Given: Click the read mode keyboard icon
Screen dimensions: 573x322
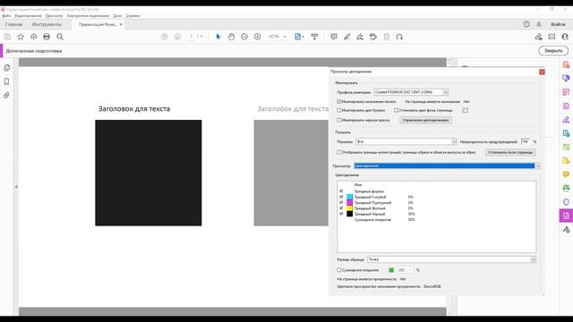Looking at the screenshot, I should tap(314, 37).
